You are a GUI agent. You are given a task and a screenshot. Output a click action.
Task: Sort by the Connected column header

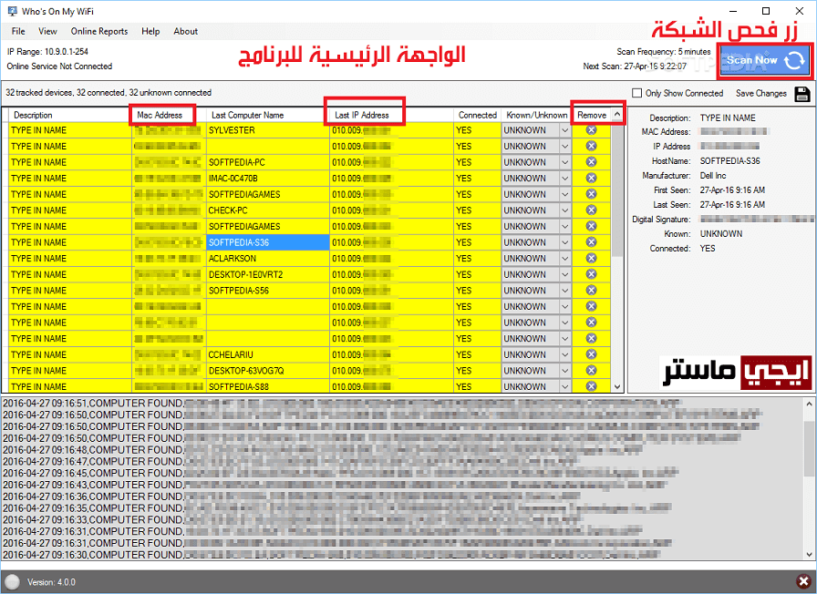point(477,115)
